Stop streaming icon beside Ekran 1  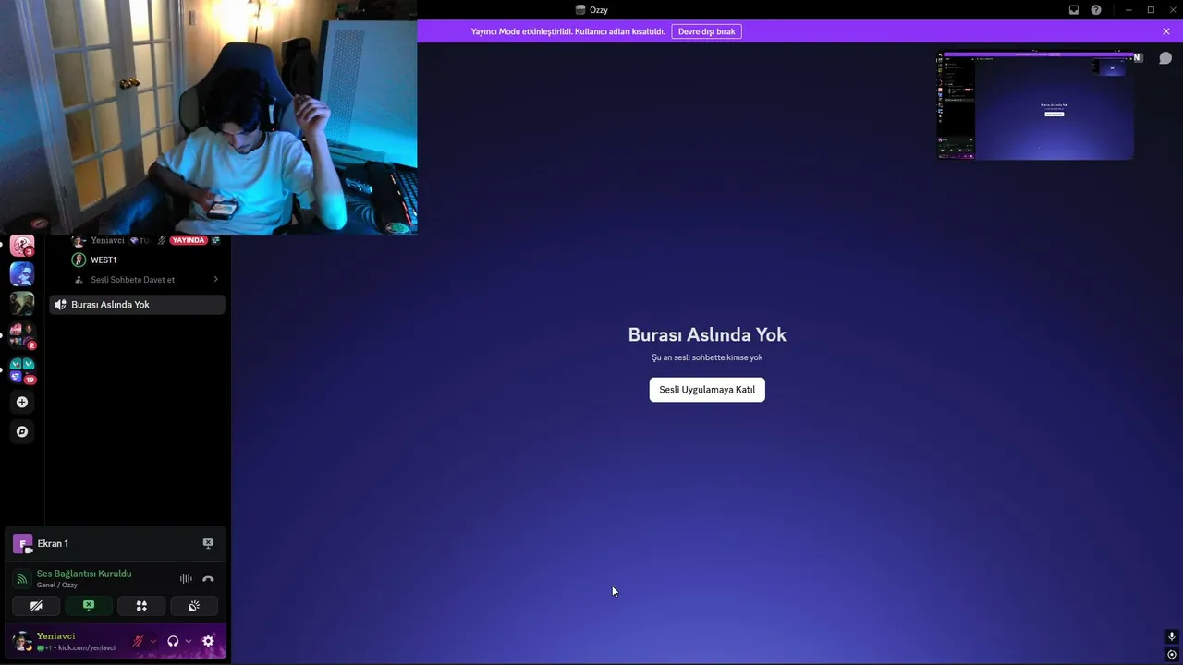208,543
